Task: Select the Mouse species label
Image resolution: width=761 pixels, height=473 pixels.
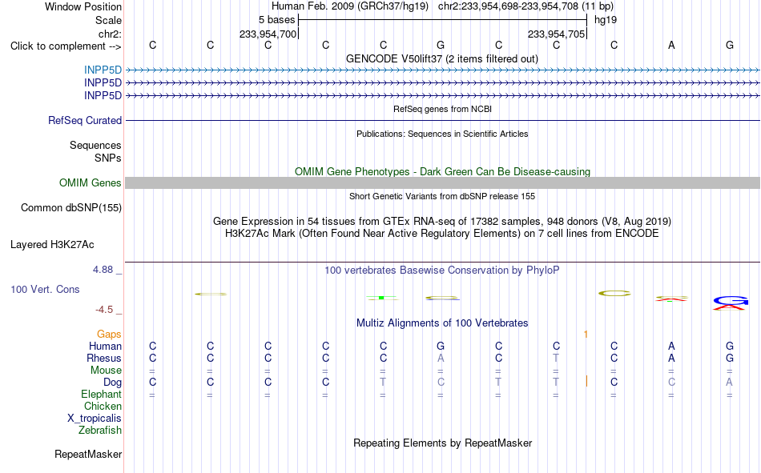Action: (106, 370)
